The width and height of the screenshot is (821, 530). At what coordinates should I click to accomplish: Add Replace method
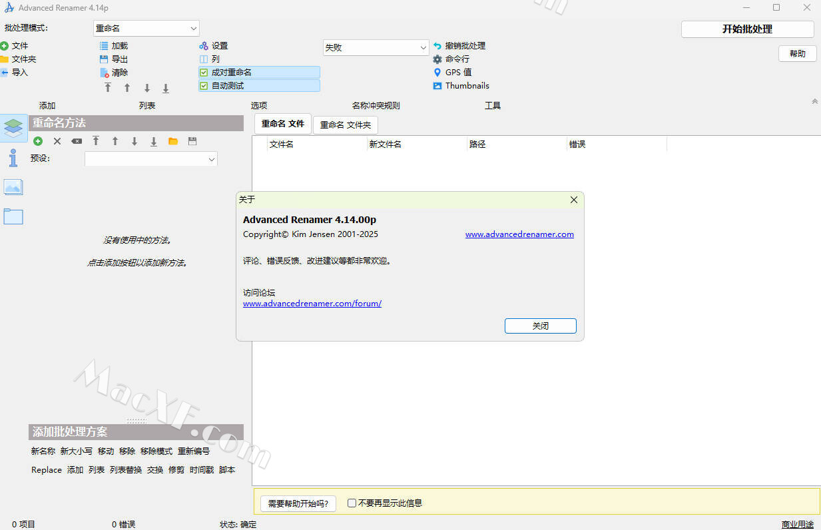tap(47, 470)
